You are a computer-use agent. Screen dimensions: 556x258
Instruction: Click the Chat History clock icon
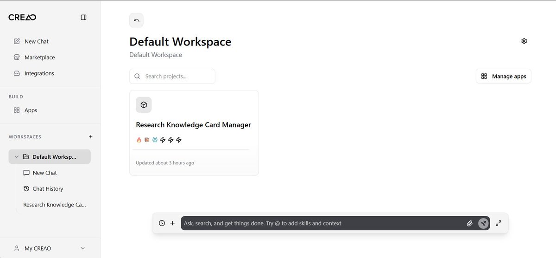coord(26,188)
